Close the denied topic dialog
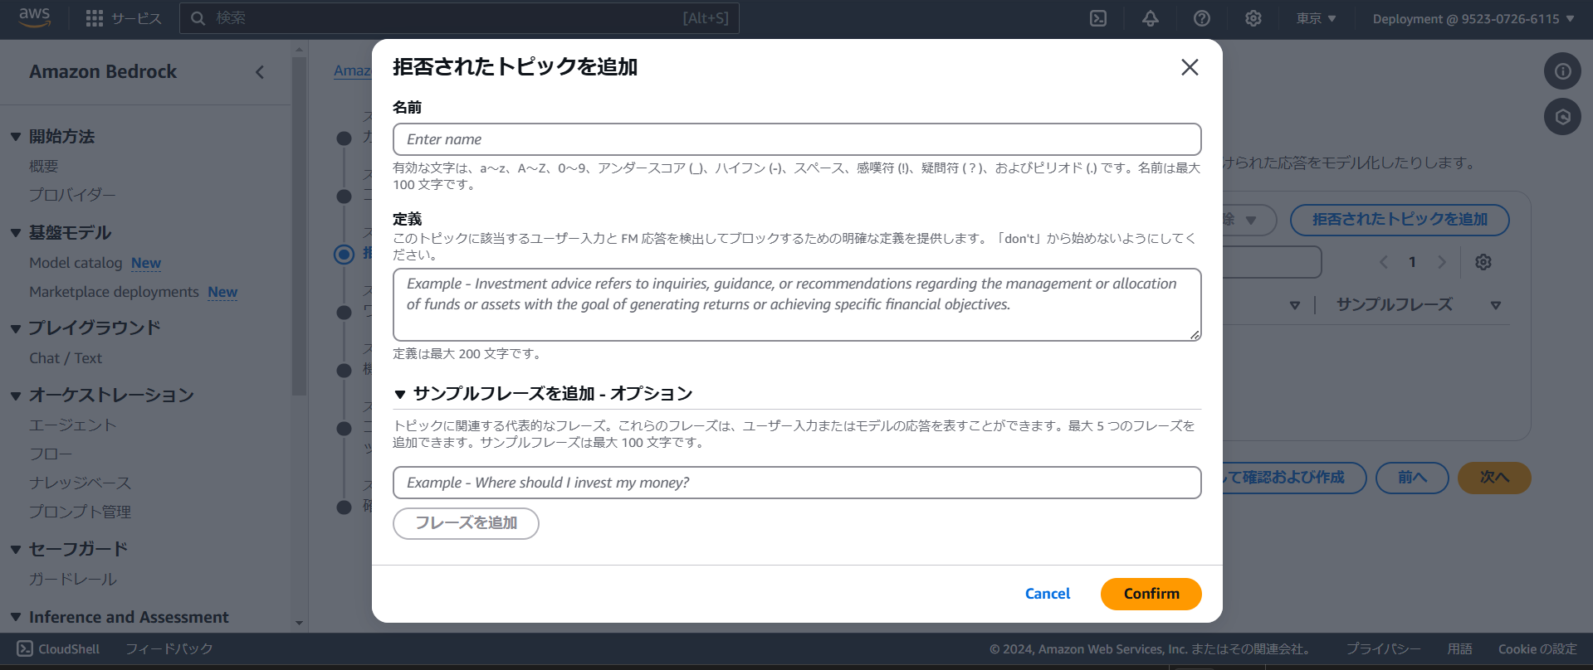This screenshot has height=670, width=1593. click(x=1190, y=67)
